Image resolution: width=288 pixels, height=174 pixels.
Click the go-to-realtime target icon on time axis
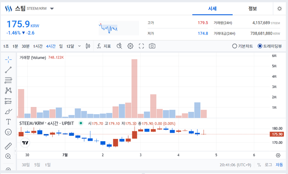click(278, 155)
